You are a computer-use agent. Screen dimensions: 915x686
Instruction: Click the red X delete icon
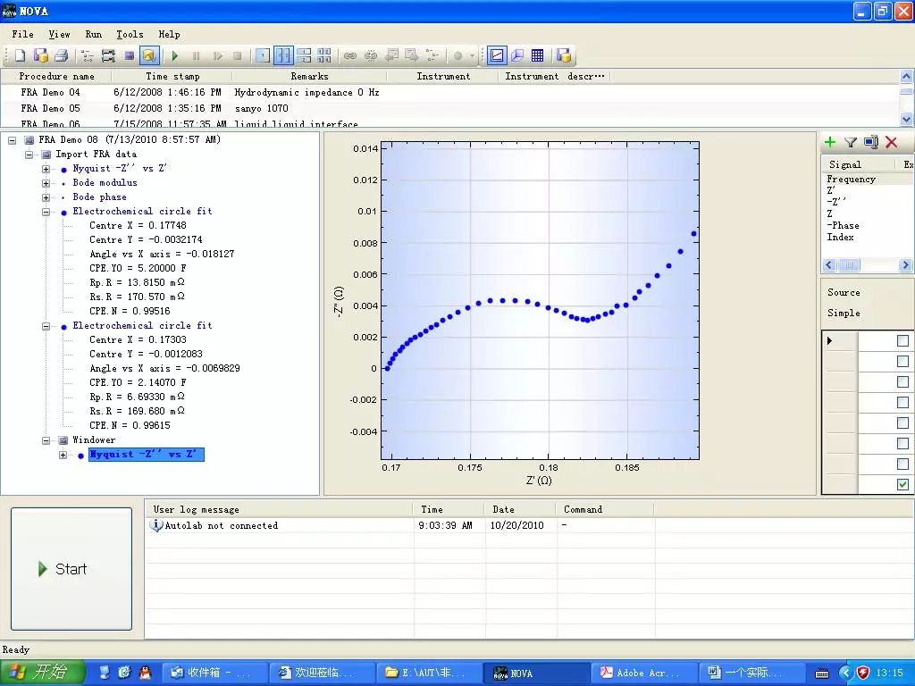[x=891, y=142]
